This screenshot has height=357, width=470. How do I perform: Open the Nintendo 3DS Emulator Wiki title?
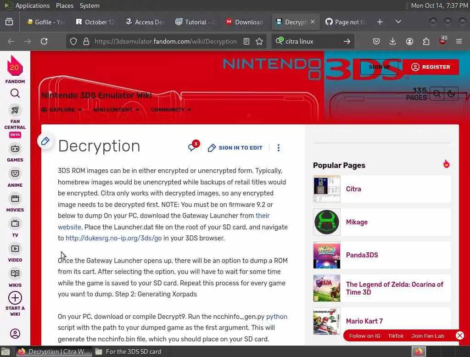(96, 95)
